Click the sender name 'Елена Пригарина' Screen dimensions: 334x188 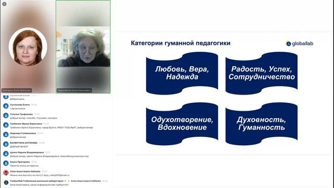pyautogui.click(x=20, y=162)
